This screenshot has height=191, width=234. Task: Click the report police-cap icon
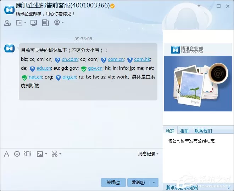pyautogui.click(x=57, y=23)
